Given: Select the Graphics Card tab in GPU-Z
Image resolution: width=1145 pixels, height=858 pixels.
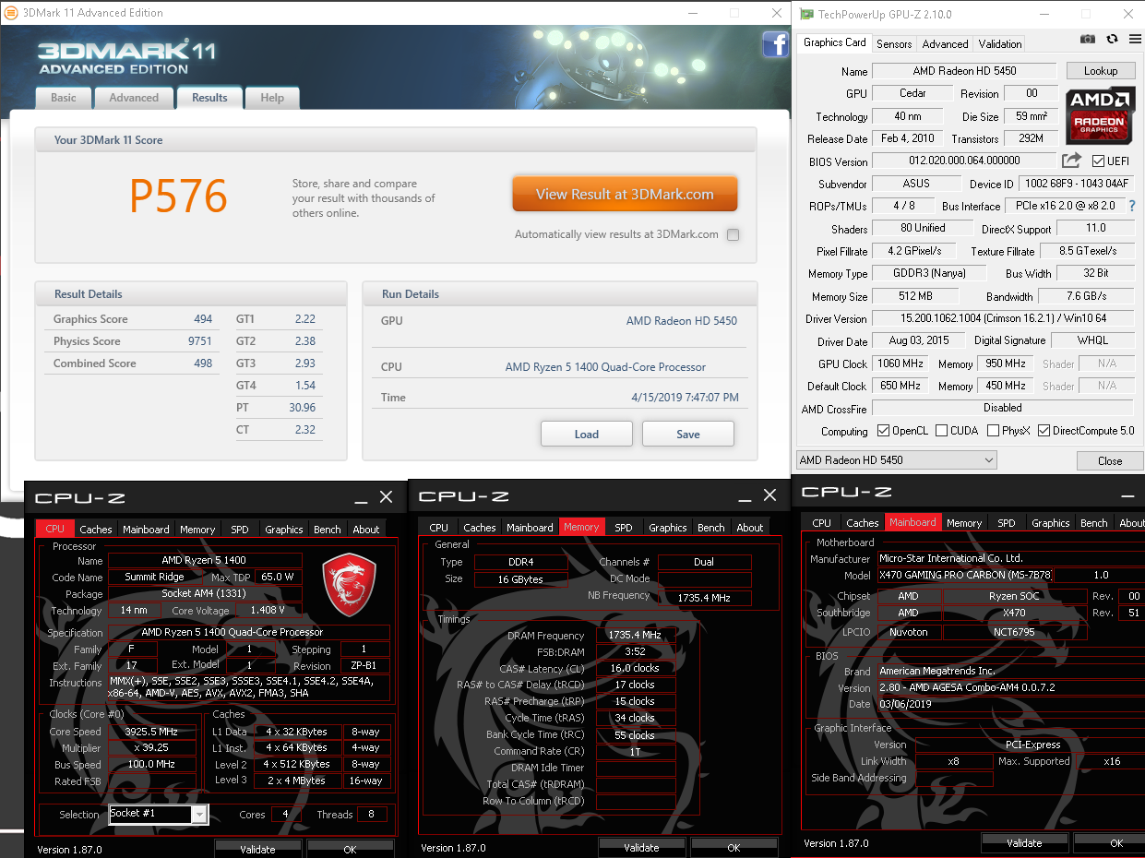Looking at the screenshot, I should pos(835,42).
